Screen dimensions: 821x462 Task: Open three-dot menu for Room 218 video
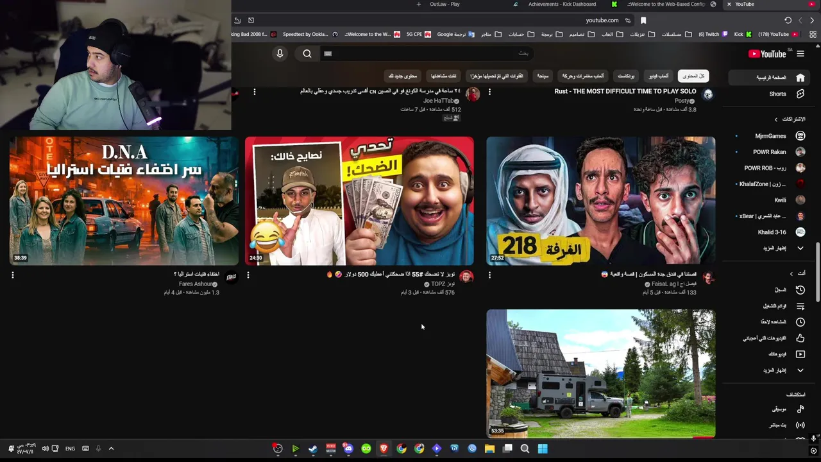(x=489, y=275)
